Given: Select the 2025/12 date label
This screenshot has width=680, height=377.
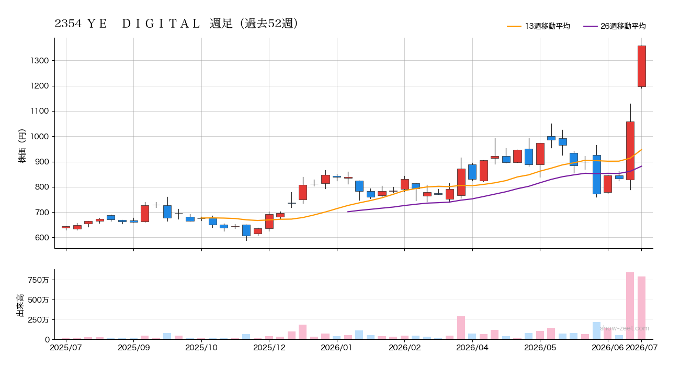Looking at the screenshot, I should click(269, 347).
